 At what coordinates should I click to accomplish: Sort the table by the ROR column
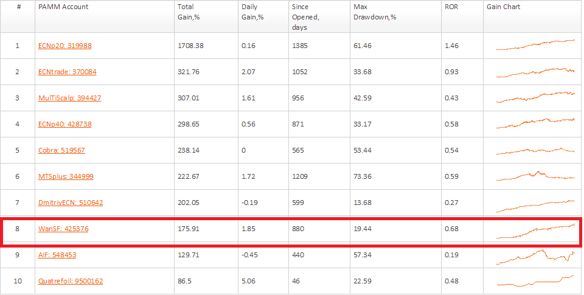click(452, 7)
